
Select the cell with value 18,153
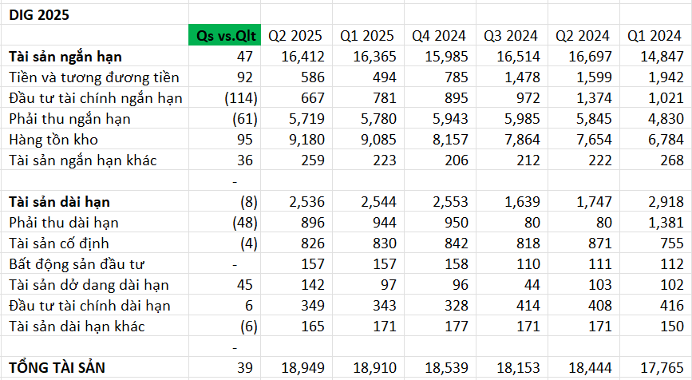[512, 368]
